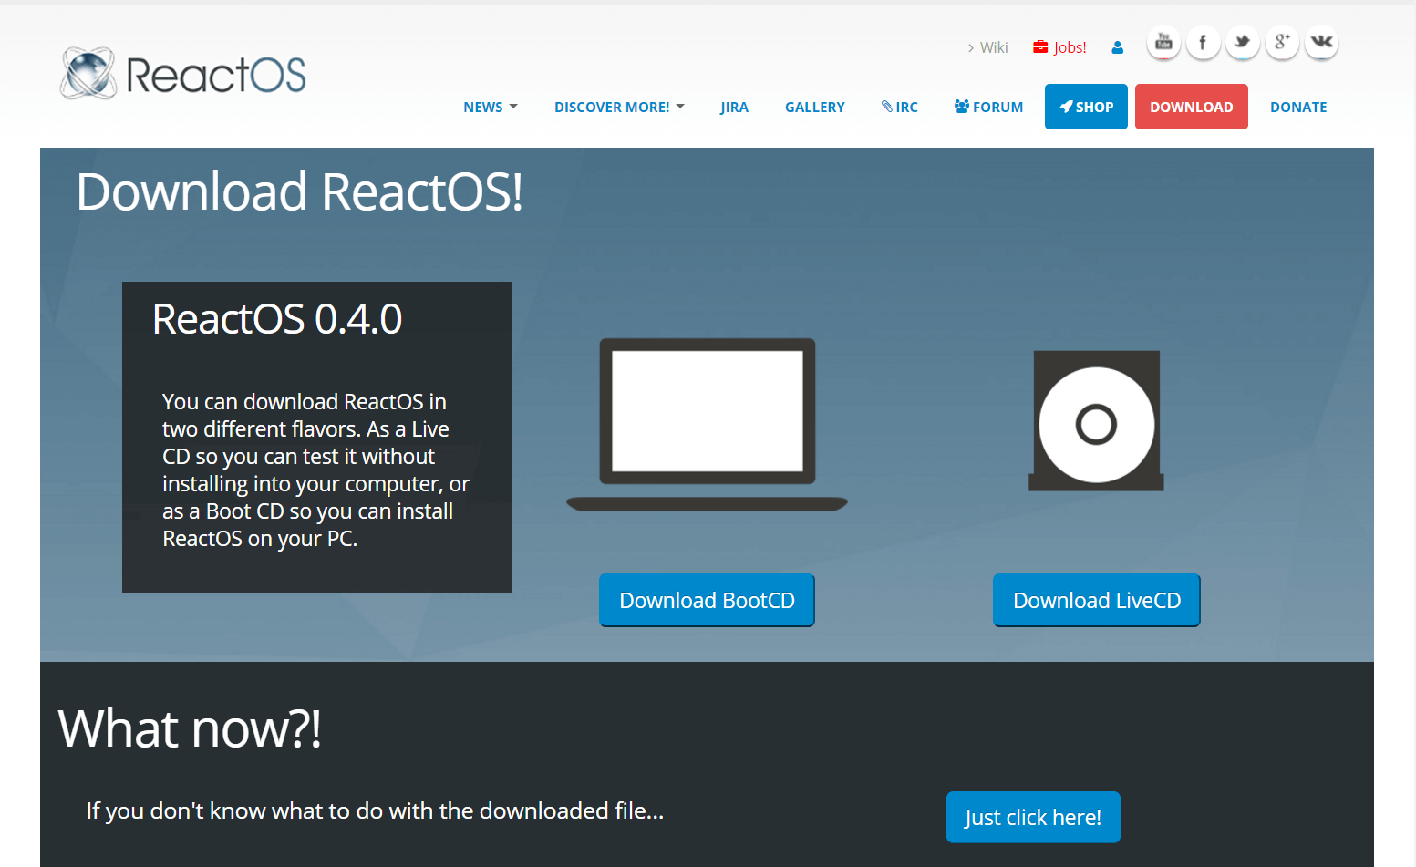The height and width of the screenshot is (867, 1416).
Task: Open the Wiki link
Action: (x=993, y=46)
